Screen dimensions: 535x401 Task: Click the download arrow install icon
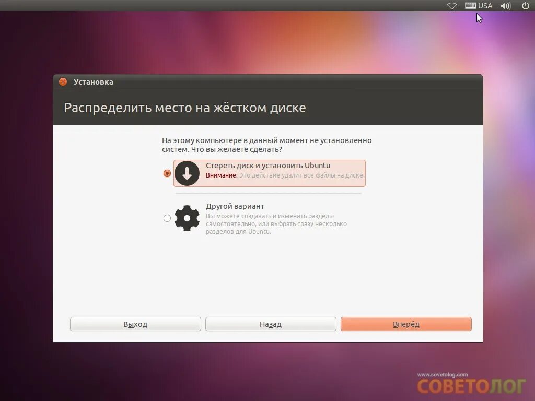(187, 173)
